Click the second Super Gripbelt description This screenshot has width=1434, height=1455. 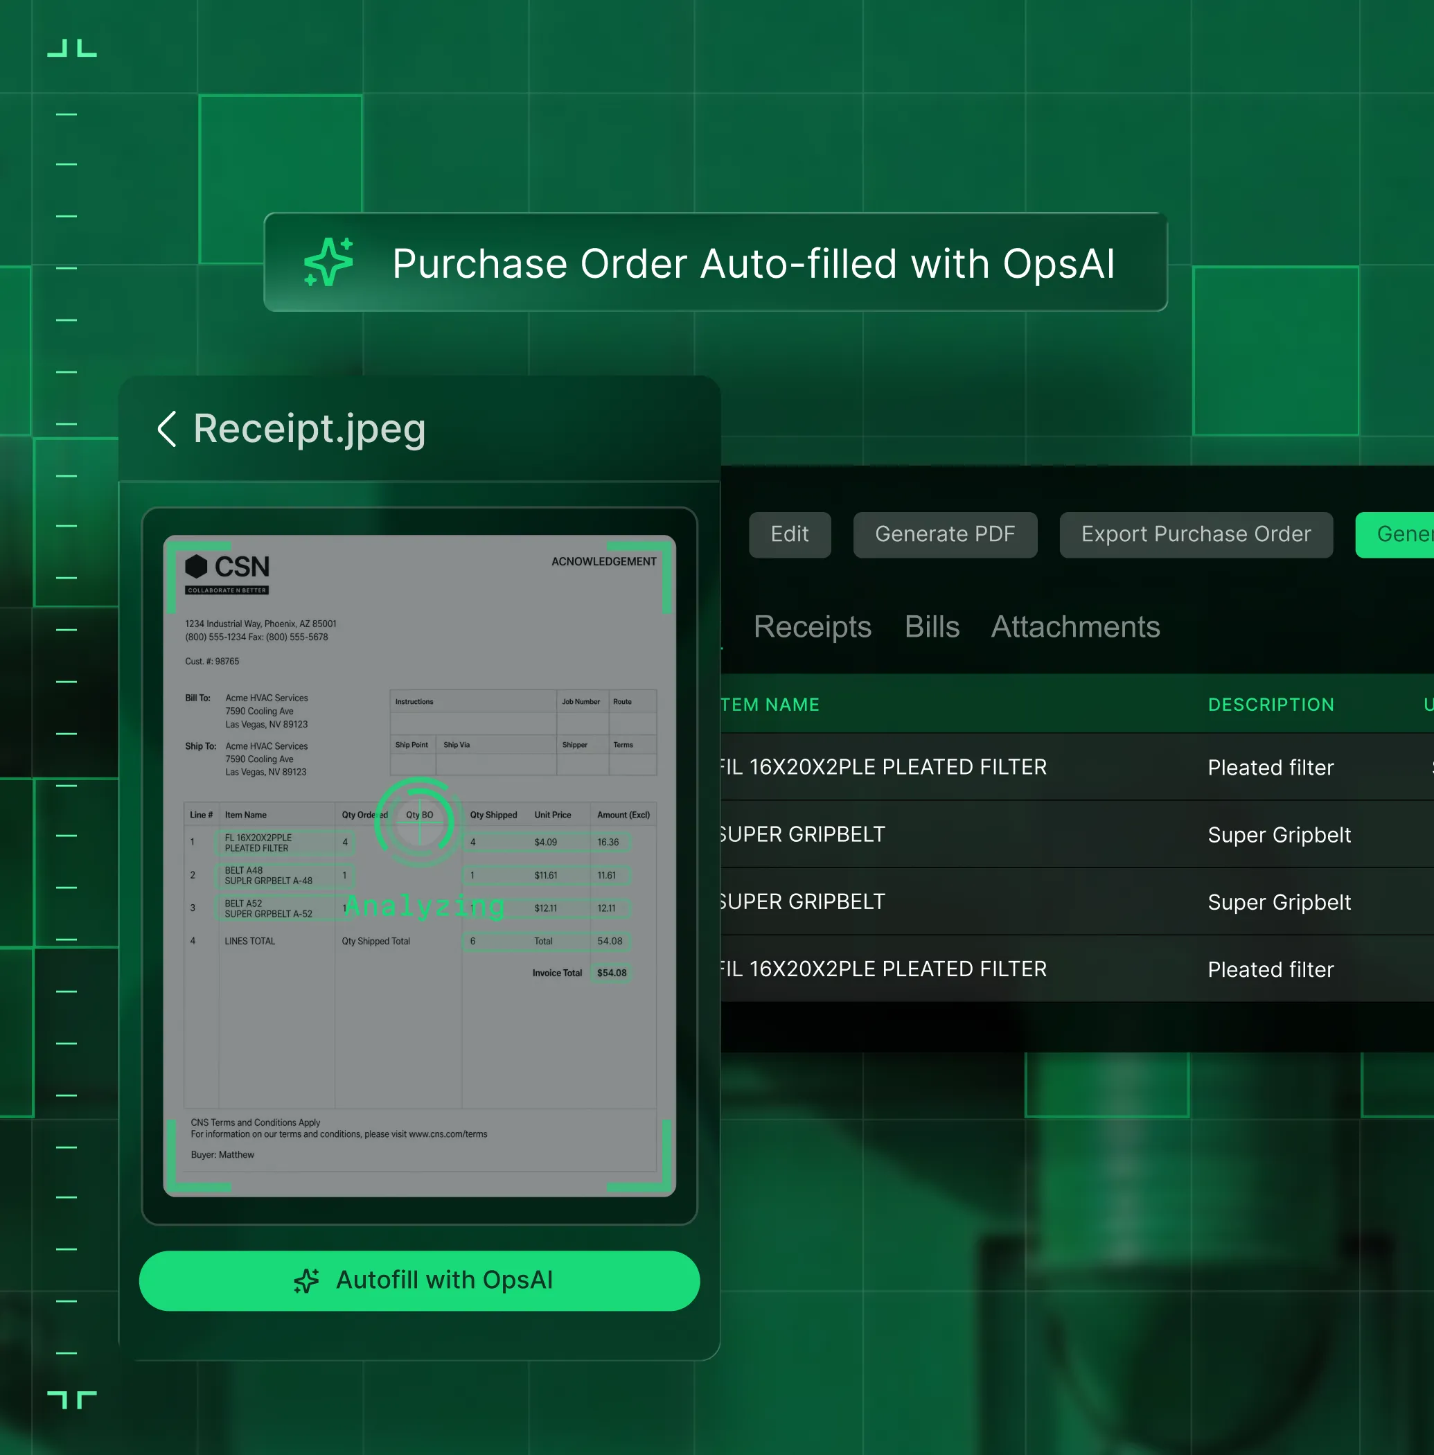pos(1279,902)
